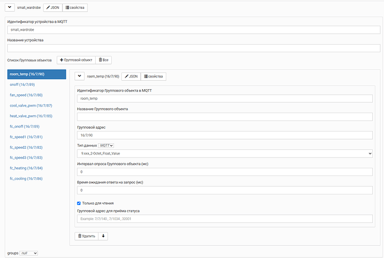Delete the room_temp group object
The height and width of the screenshot is (258, 384).
pos(86,236)
